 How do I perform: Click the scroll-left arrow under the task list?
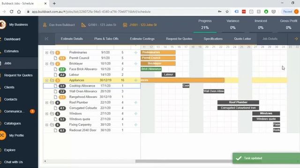[45, 161]
